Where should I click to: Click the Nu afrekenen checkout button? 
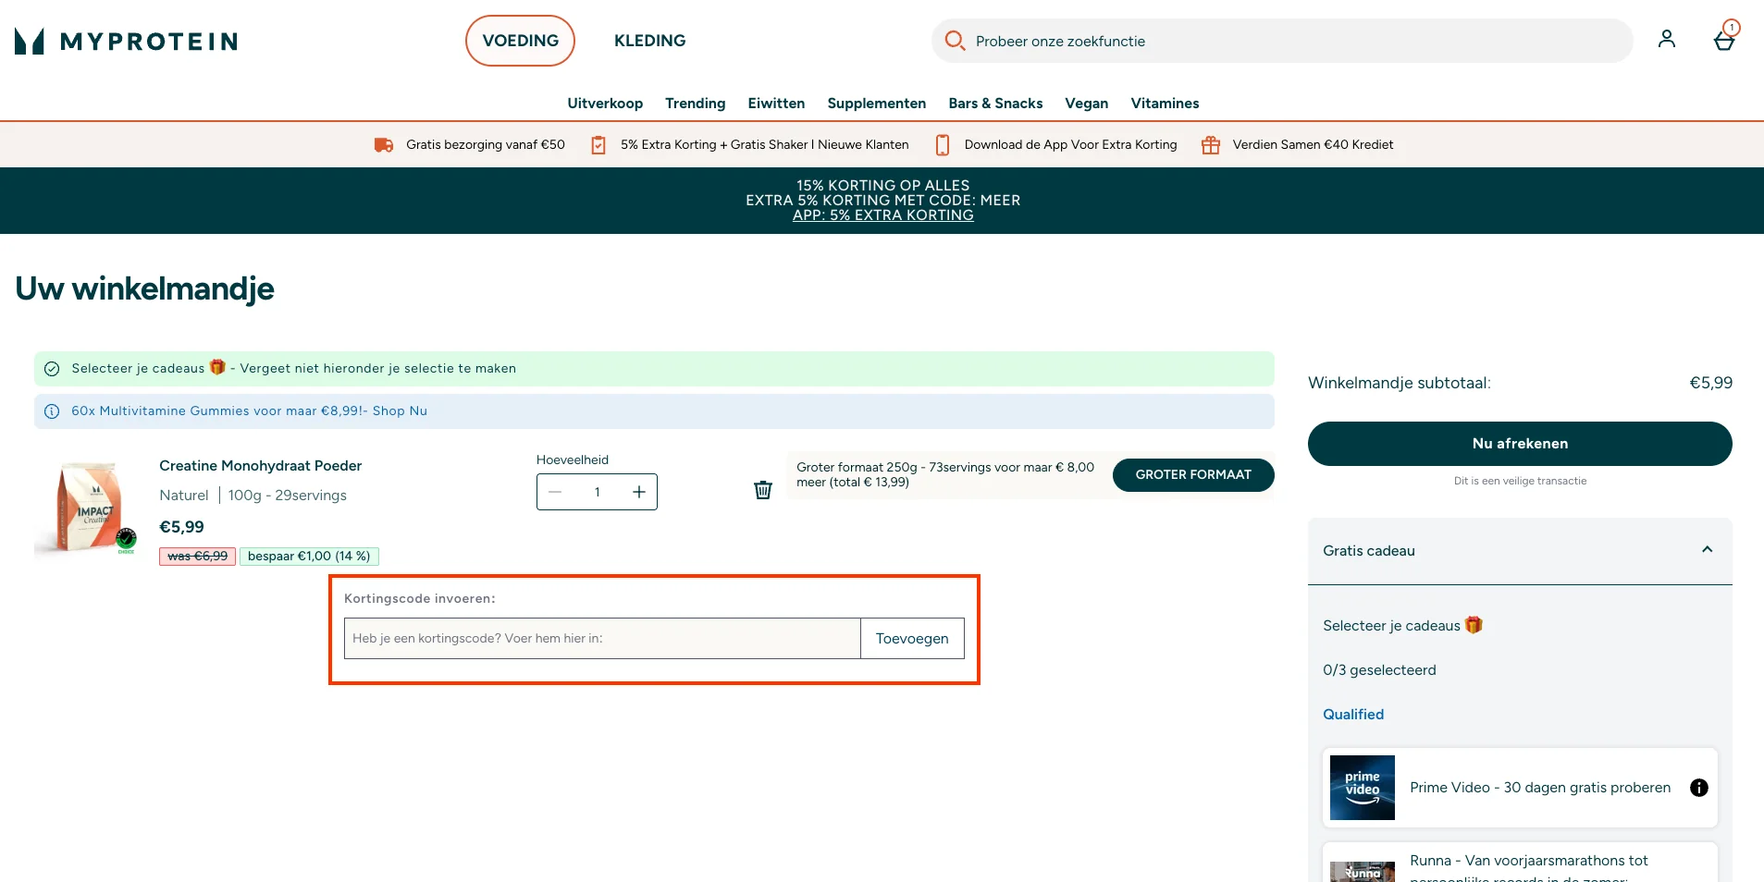tap(1520, 444)
